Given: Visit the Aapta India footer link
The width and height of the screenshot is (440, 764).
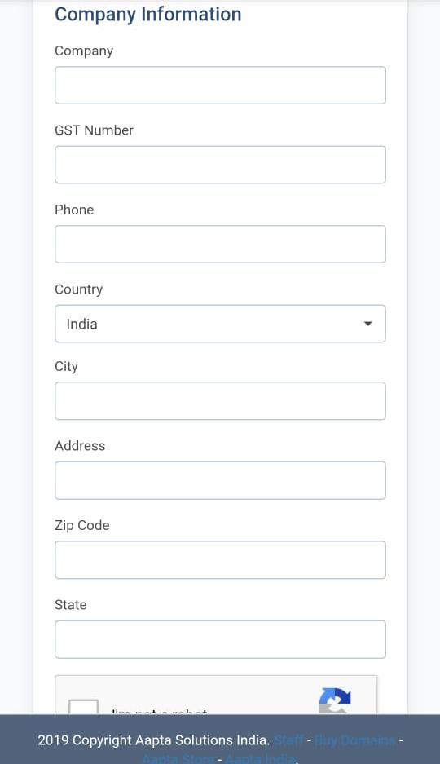Looking at the screenshot, I should pos(260,758).
